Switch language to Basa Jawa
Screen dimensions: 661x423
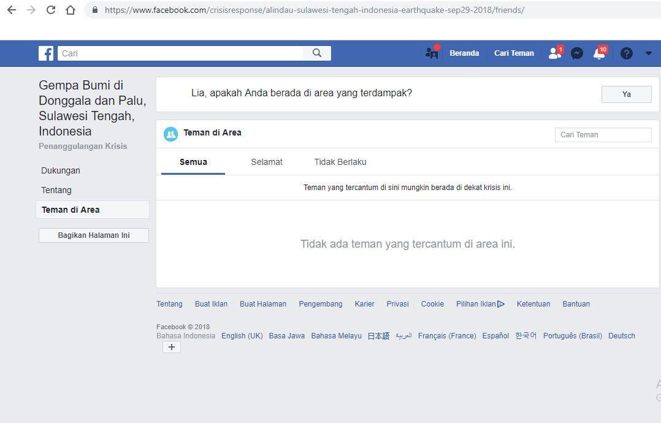tap(287, 336)
